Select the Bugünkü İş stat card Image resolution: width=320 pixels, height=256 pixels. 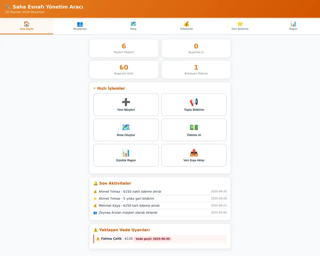point(196,48)
